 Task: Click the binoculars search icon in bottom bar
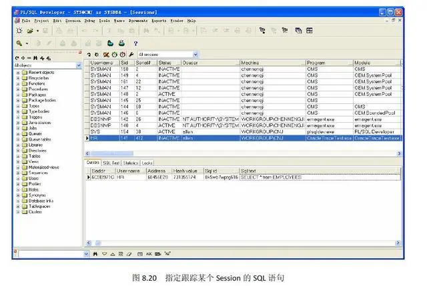[x=95, y=254]
